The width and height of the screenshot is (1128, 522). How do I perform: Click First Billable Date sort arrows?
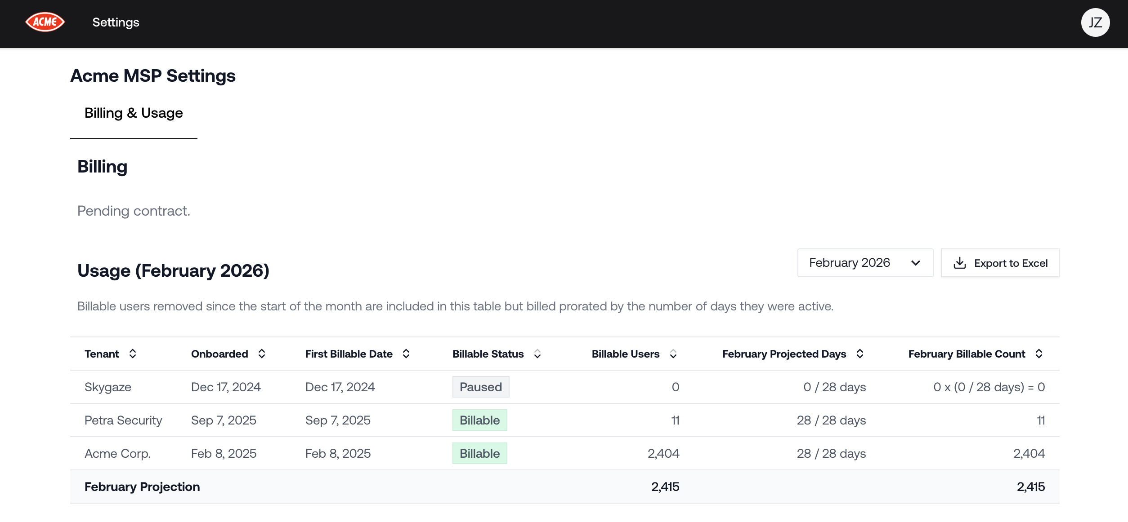pos(406,354)
